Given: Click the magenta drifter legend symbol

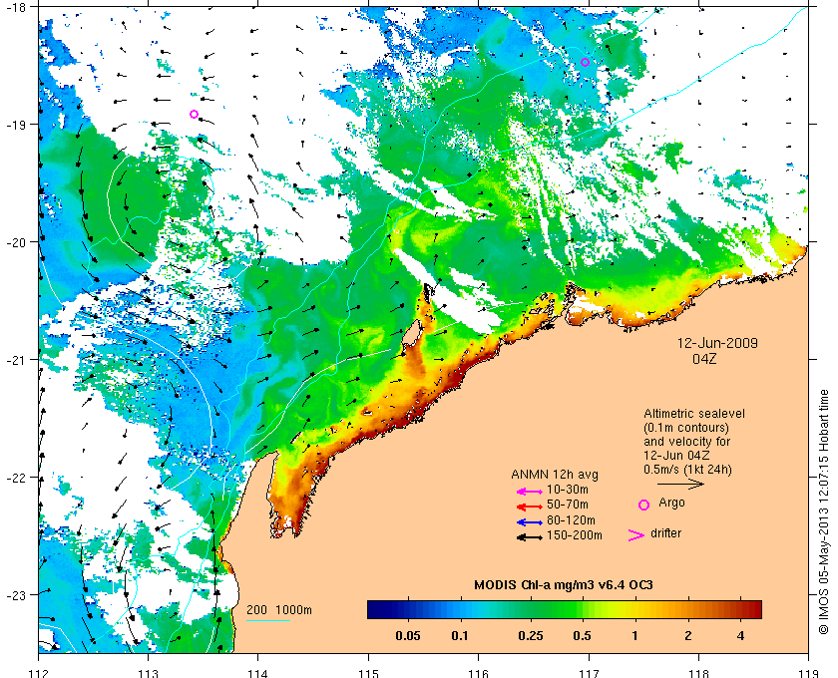Looking at the screenshot, I should click(x=636, y=535).
